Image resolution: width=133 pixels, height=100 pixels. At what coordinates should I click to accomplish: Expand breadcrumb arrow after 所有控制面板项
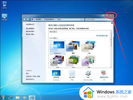coord(55,20)
